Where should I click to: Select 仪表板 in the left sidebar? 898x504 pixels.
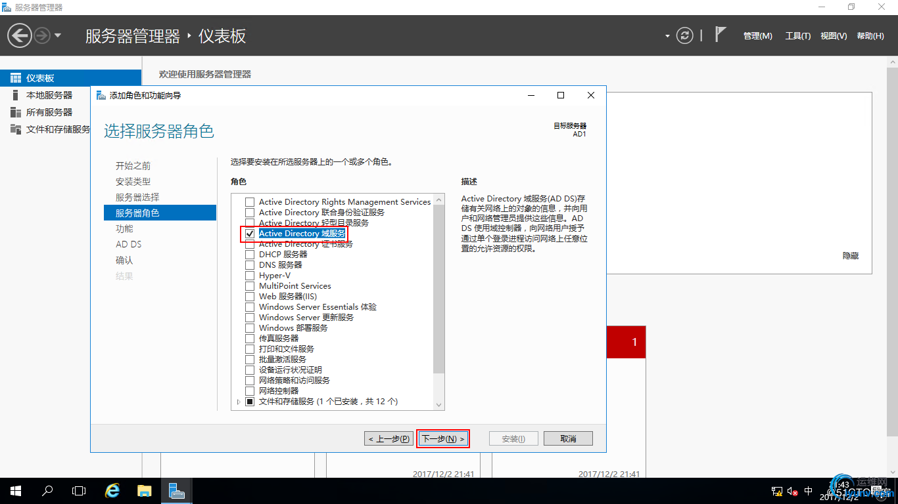(x=70, y=78)
